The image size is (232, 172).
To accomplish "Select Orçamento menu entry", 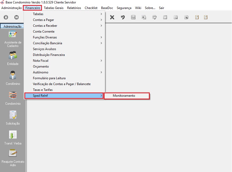I will [64, 67].
